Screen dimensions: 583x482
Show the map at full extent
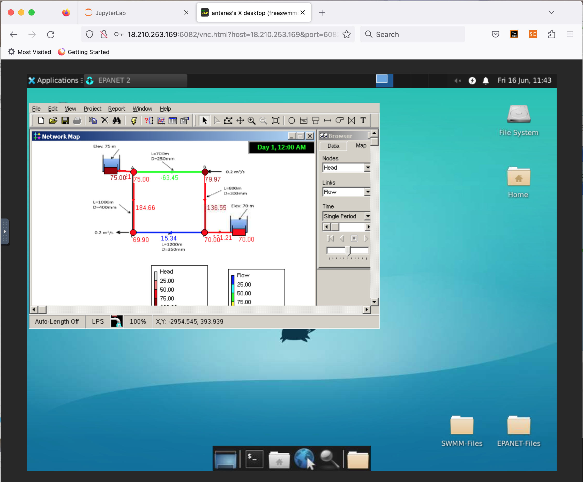click(x=276, y=120)
